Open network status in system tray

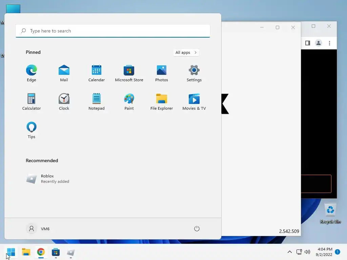coord(299,252)
